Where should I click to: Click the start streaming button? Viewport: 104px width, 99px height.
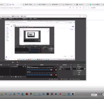79,67
